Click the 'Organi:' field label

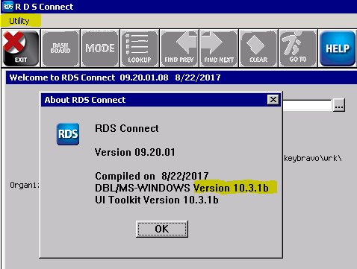click(25, 186)
